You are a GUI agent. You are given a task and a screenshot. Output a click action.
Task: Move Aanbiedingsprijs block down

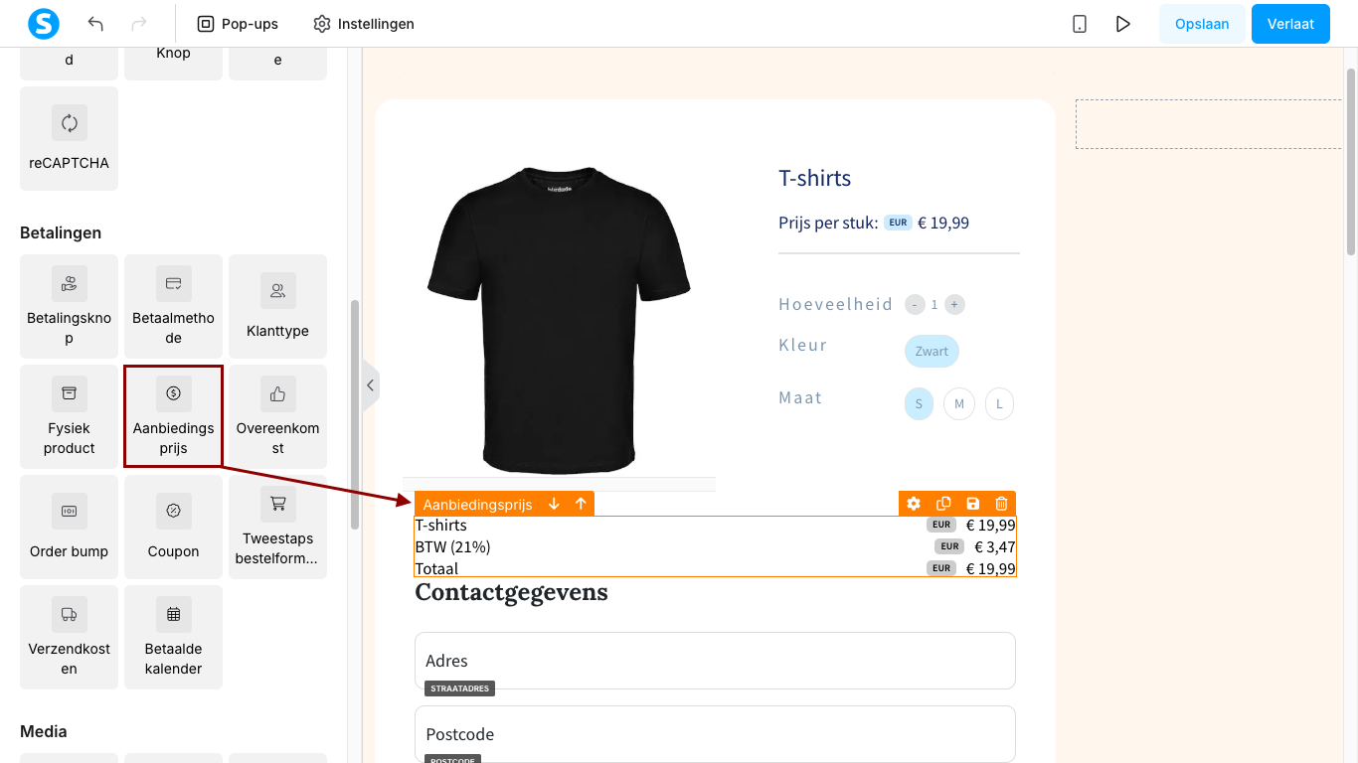coord(555,504)
